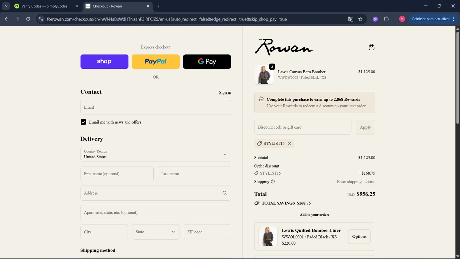Close the Checkout - Rowan tab
This screenshot has height=259, width=460.
pos(148,6)
